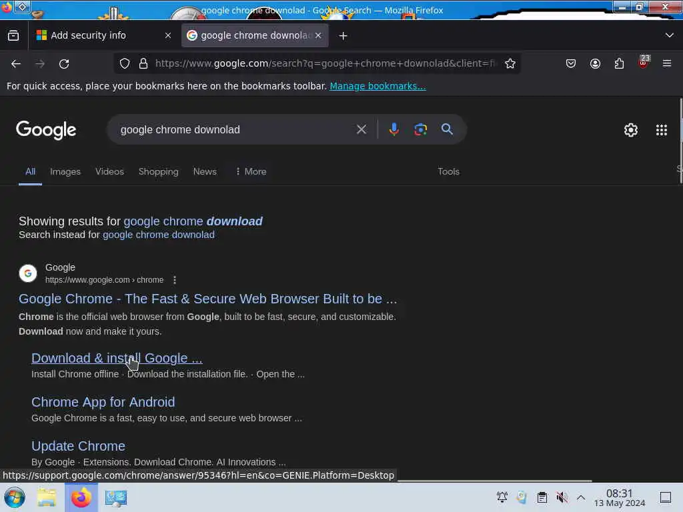
Task: Close the google chrome download tab
Action: point(318,35)
